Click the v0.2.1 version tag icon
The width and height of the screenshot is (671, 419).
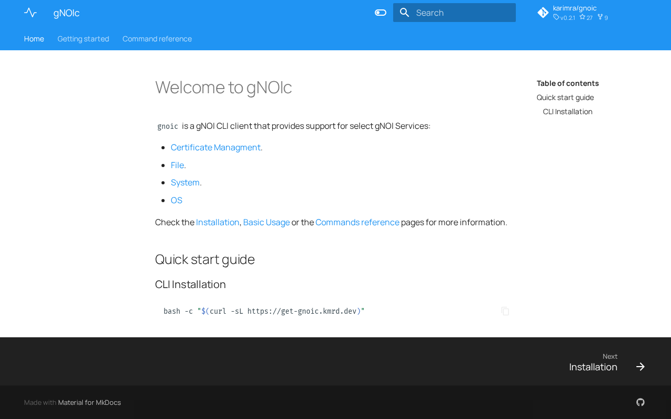tap(556, 17)
